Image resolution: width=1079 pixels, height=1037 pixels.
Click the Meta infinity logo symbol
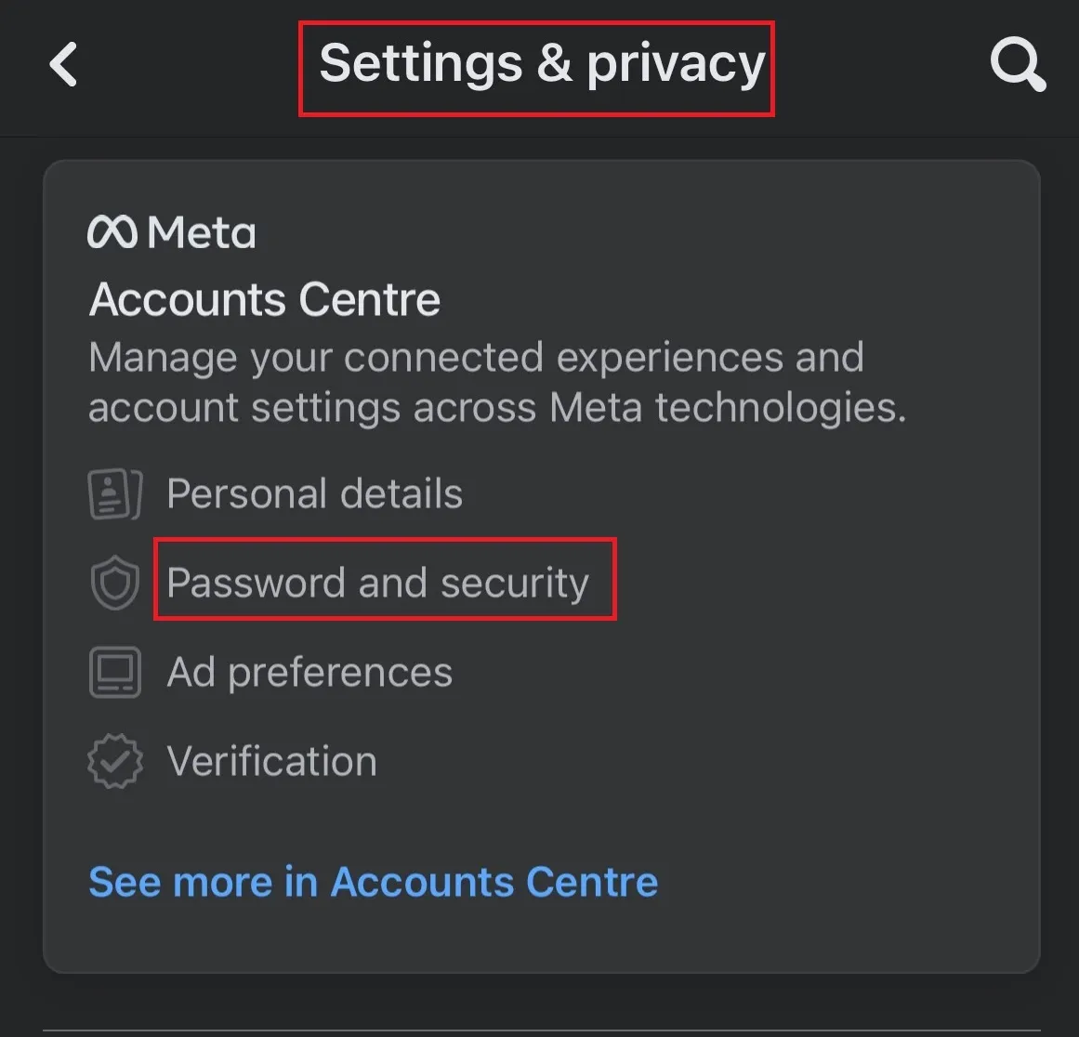pos(112,232)
